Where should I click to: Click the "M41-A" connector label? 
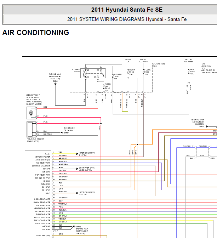click(55, 231)
